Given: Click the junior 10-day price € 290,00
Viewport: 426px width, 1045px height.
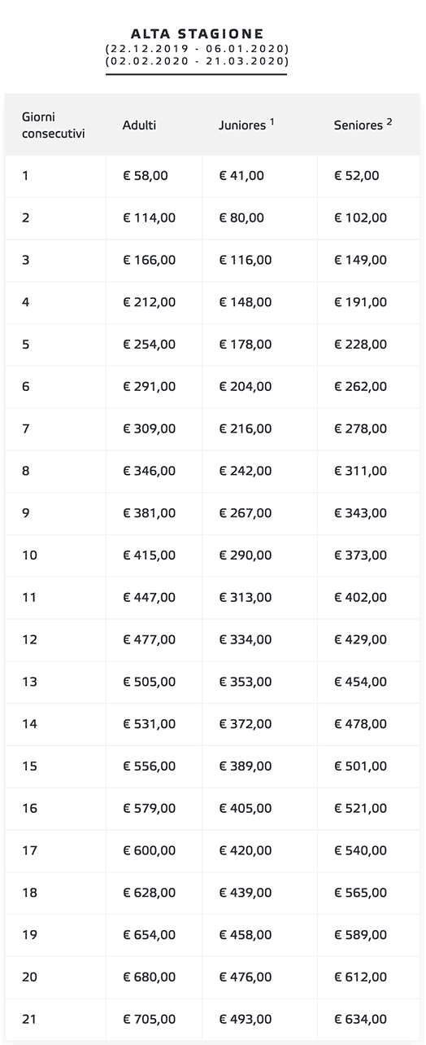Looking at the screenshot, I should point(246,555).
